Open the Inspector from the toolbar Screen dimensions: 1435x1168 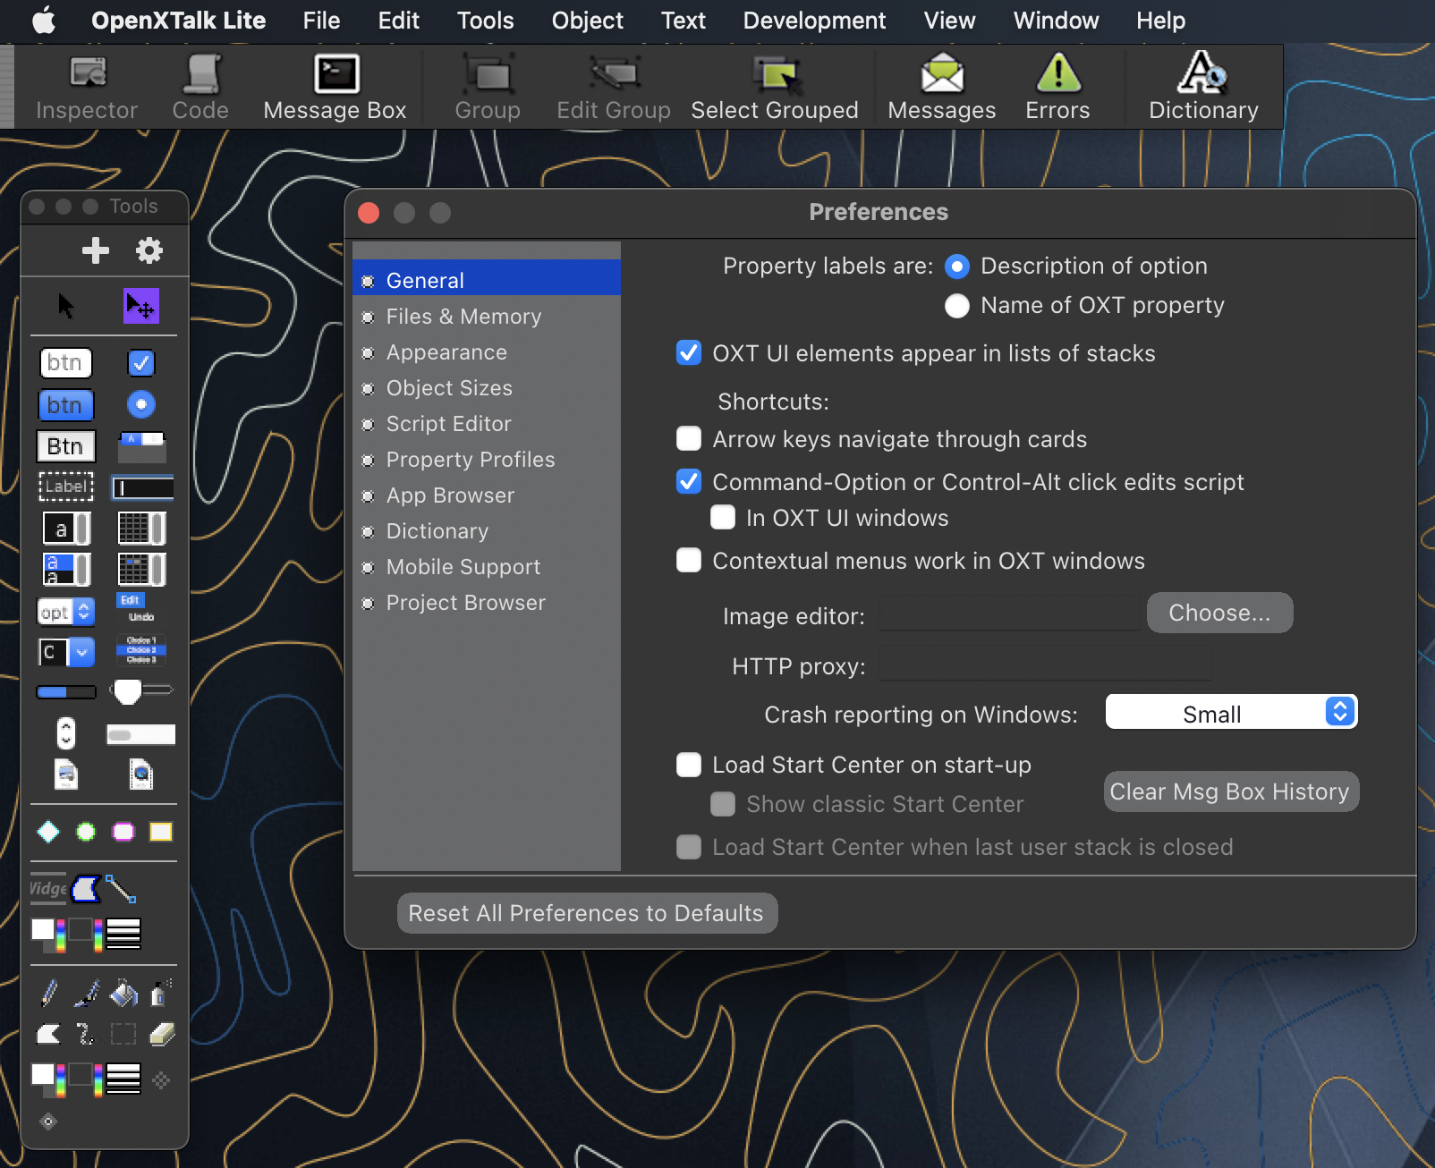tap(87, 88)
